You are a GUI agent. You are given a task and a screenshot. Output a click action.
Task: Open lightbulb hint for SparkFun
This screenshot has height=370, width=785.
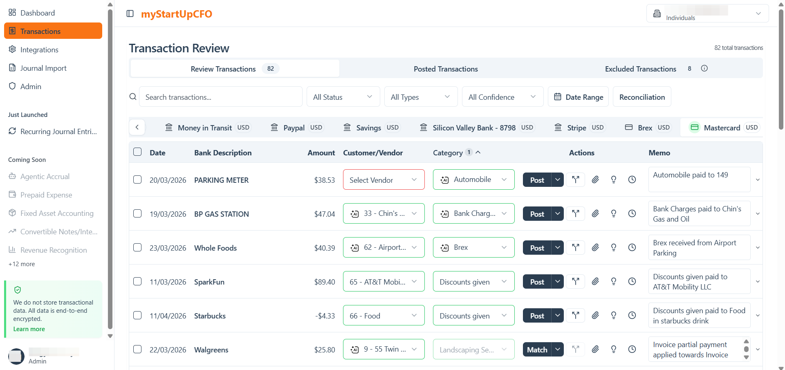[613, 281]
